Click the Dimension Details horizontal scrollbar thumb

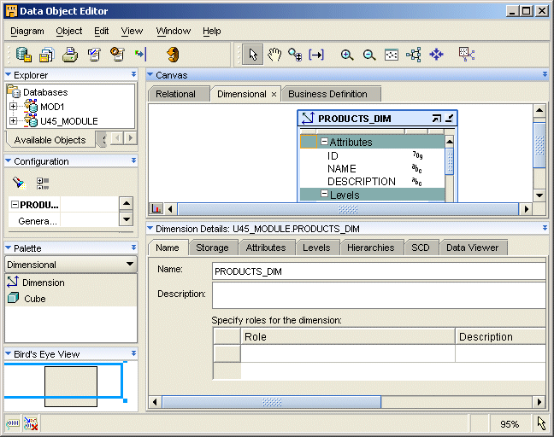(x=274, y=402)
